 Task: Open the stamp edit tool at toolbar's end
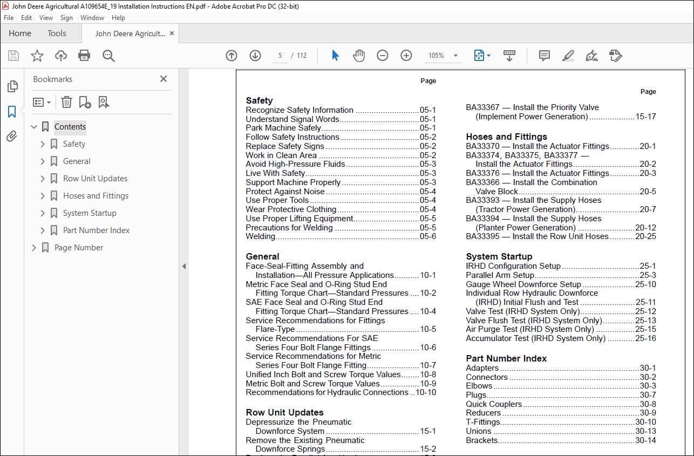(x=616, y=56)
